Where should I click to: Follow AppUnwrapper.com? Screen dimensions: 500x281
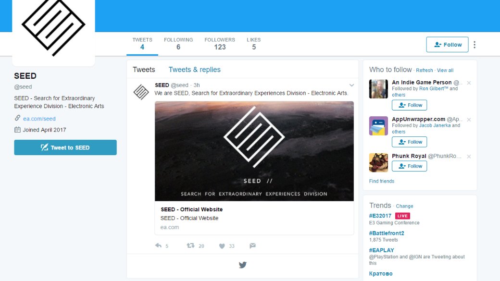pyautogui.click(x=409, y=142)
